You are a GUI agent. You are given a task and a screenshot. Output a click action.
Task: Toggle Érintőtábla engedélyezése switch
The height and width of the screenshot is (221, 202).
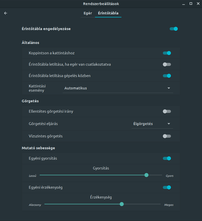click(x=173, y=29)
